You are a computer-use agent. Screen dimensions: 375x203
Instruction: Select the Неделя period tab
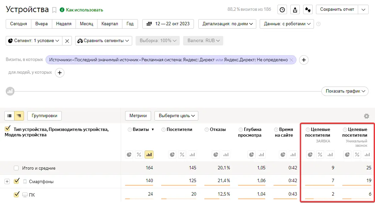click(x=64, y=24)
